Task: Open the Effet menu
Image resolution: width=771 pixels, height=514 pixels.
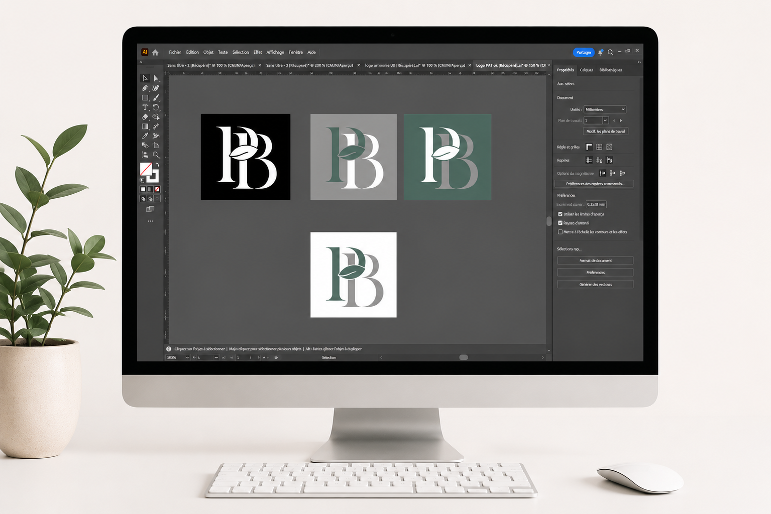Action: pyautogui.click(x=258, y=52)
